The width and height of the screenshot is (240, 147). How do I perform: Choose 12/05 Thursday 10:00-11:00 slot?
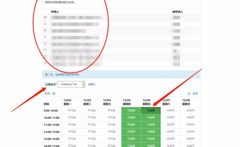[131, 118]
